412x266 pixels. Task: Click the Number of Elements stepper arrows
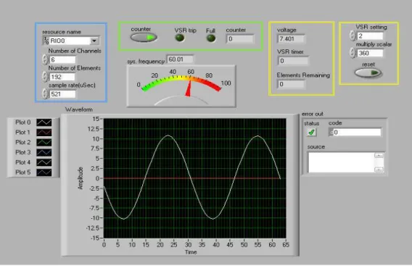[x=45, y=77]
